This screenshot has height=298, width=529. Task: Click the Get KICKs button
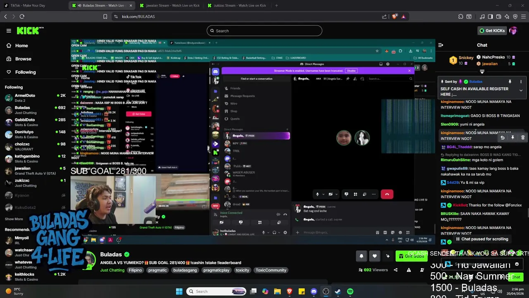[491, 31]
